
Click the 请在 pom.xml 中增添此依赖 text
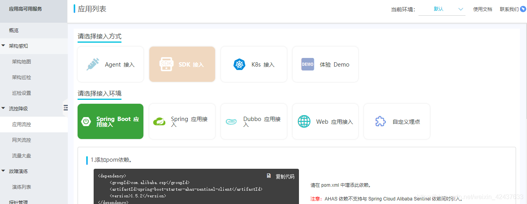pyautogui.click(x=341, y=185)
